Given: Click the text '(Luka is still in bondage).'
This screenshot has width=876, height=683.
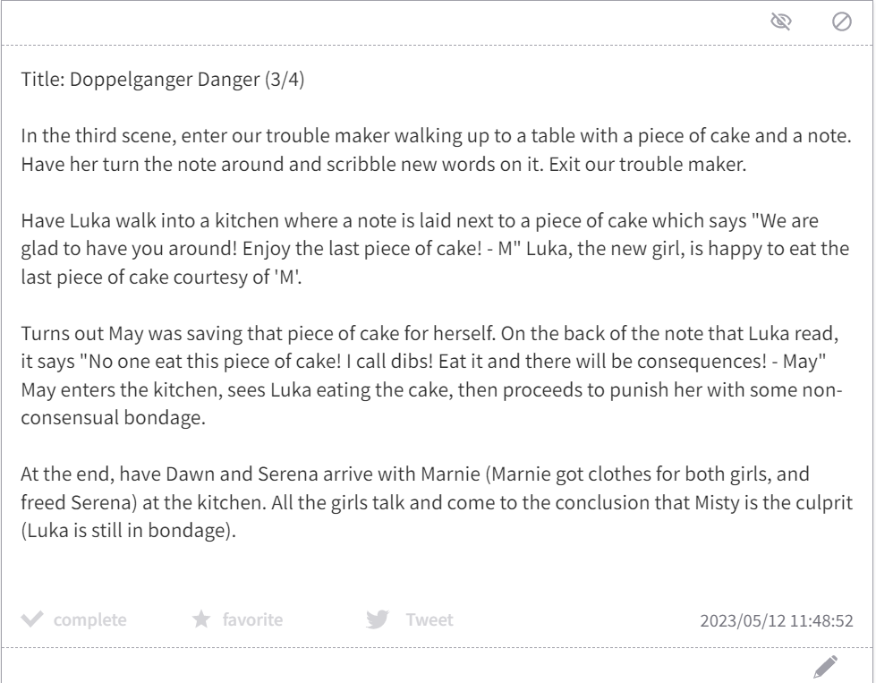Looking at the screenshot, I should click(129, 531).
